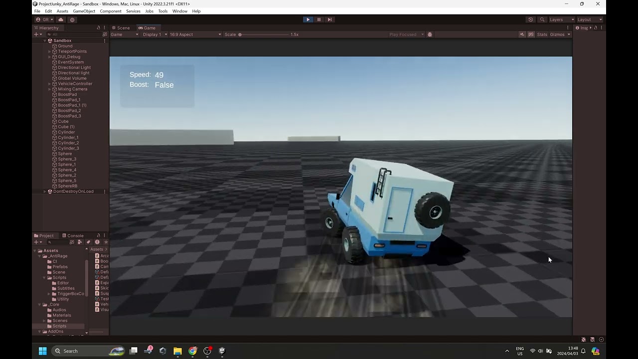Open the Inspector panel three-dot menu
Image resolution: width=638 pixels, height=359 pixels.
tap(602, 28)
